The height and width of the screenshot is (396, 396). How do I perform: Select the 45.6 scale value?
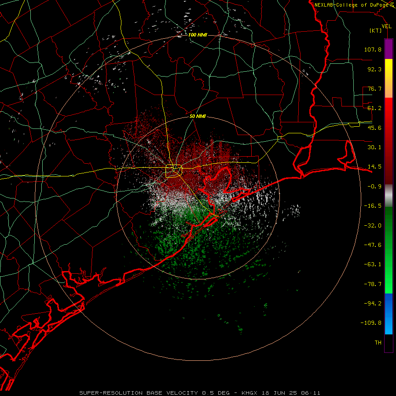[x=374, y=128]
